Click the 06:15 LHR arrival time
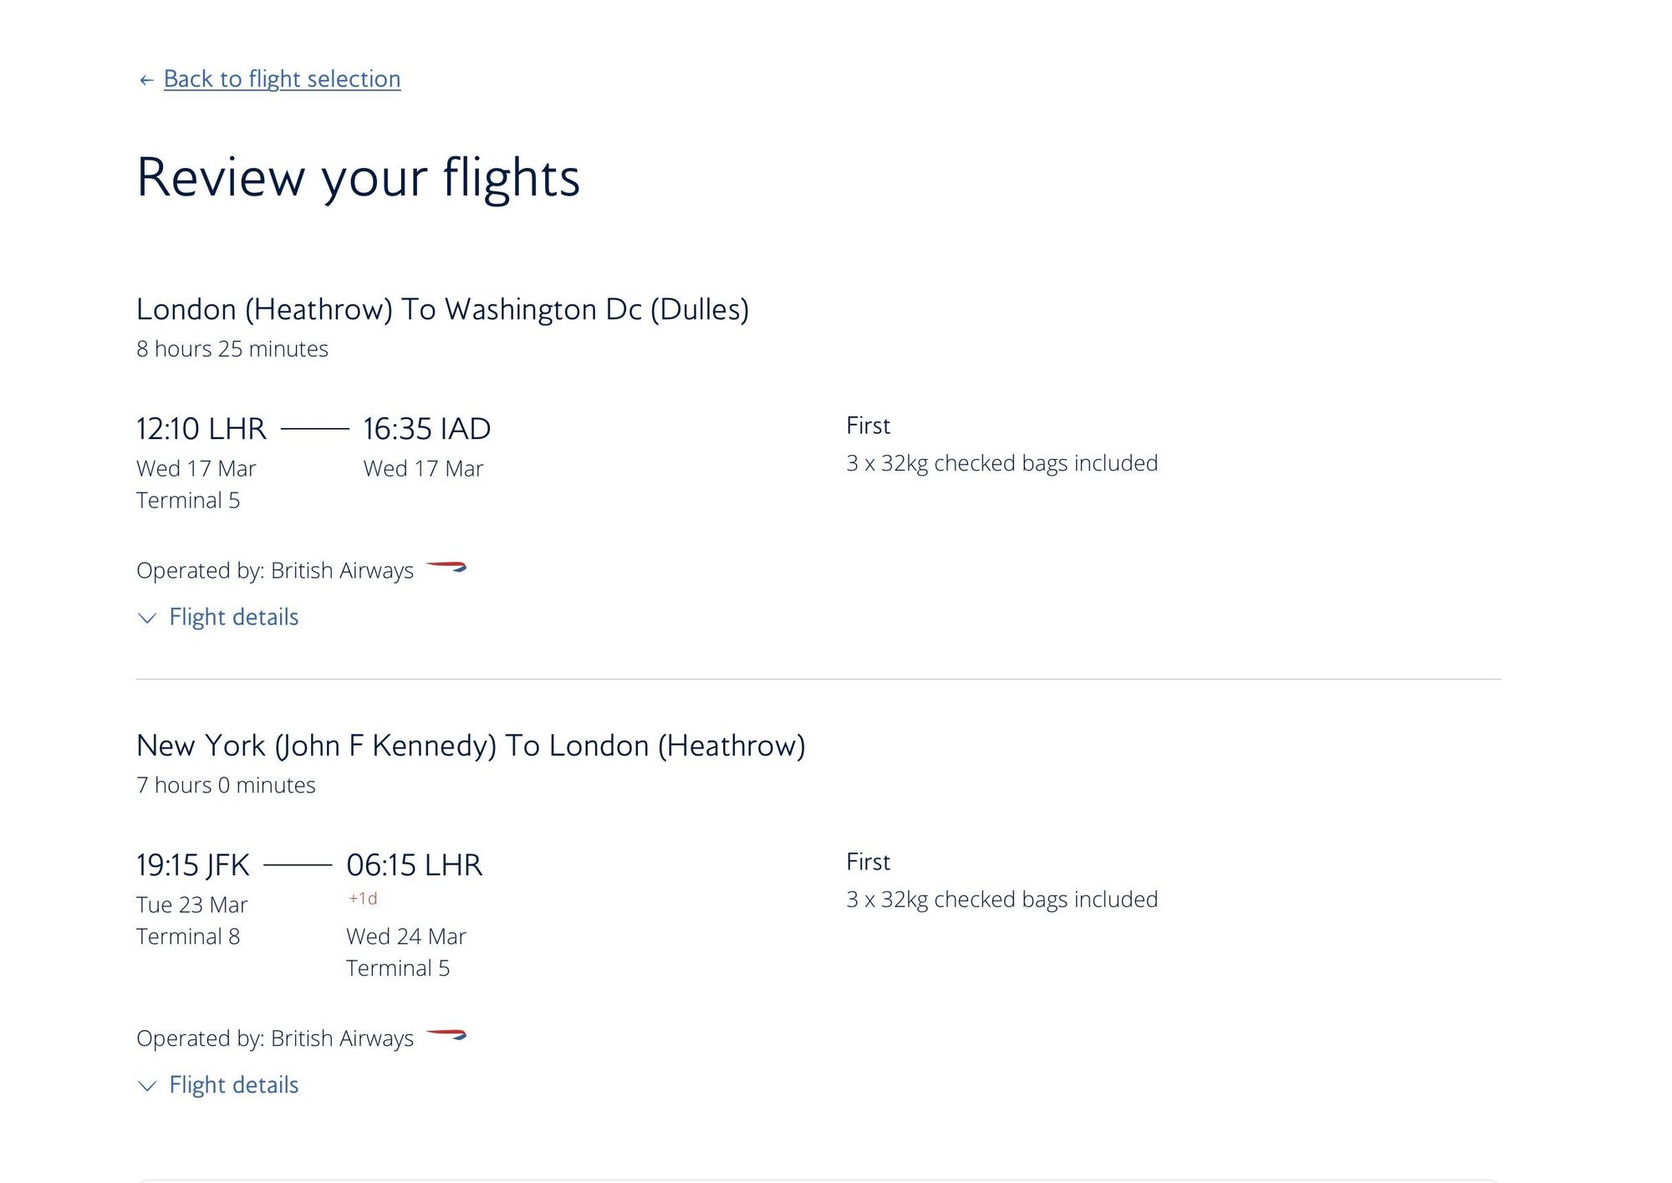The image size is (1672, 1183). tap(415, 865)
